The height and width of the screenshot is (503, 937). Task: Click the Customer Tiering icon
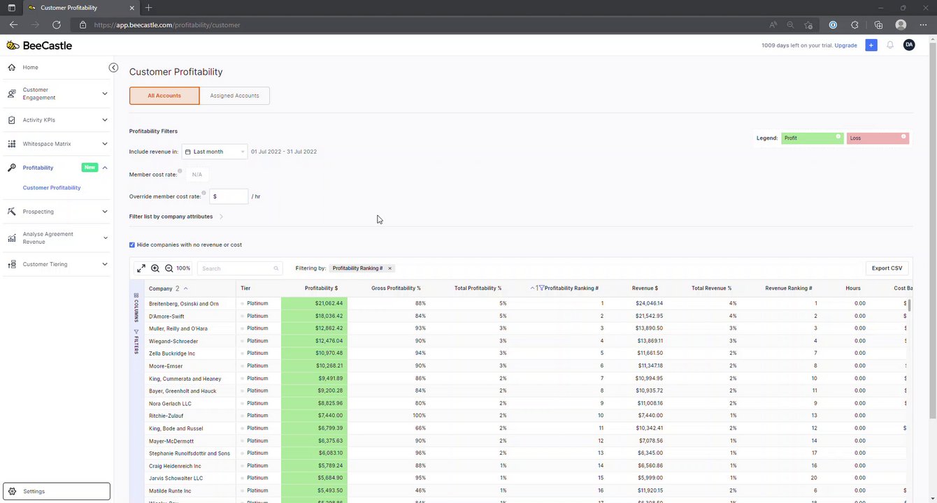click(x=11, y=265)
